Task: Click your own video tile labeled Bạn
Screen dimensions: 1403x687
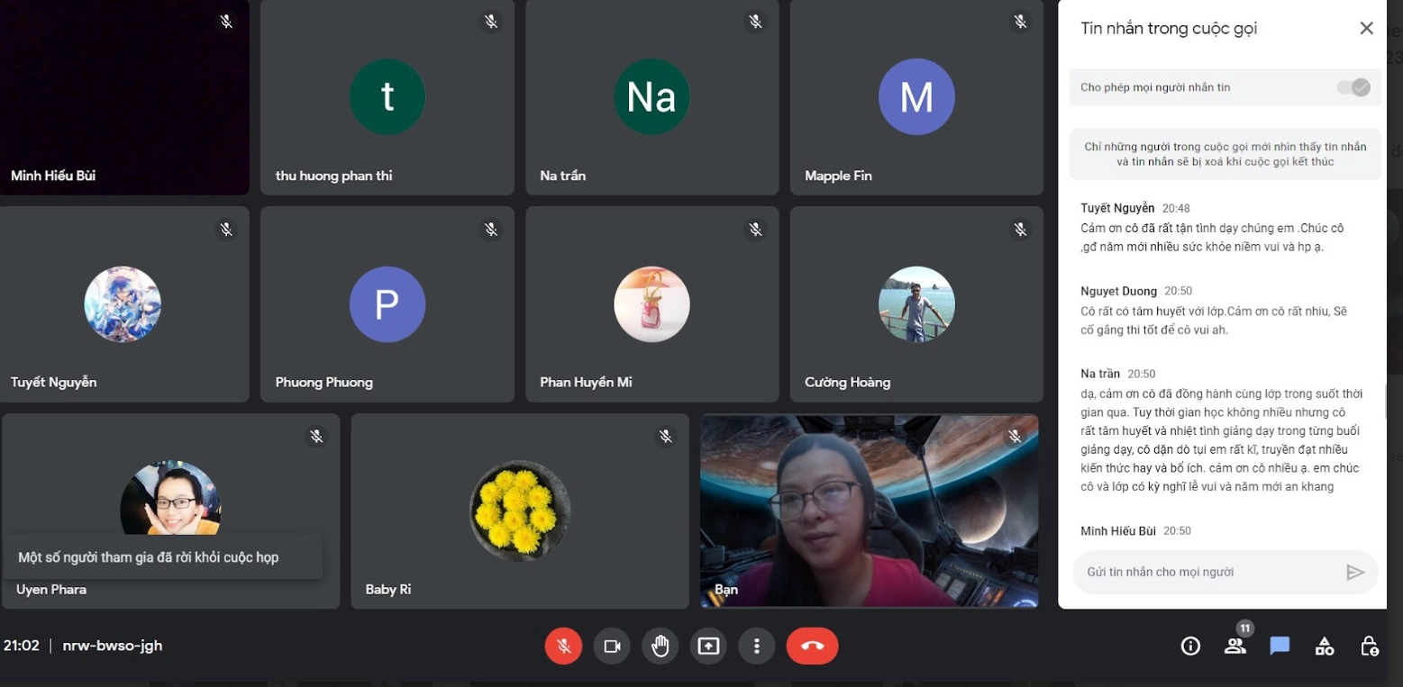Action: pos(870,511)
